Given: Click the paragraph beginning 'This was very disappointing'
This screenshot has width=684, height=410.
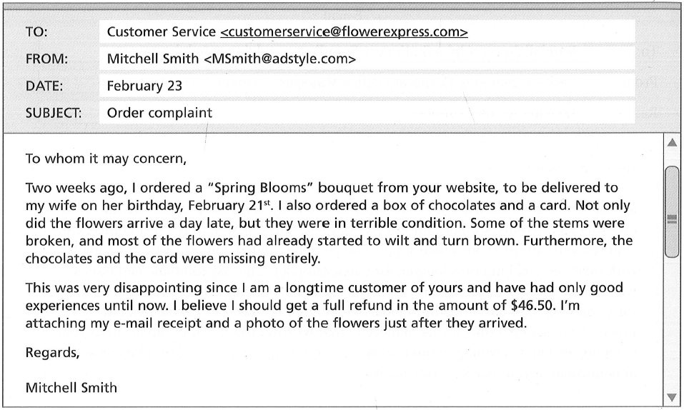Looking at the screenshot, I should tap(324, 305).
